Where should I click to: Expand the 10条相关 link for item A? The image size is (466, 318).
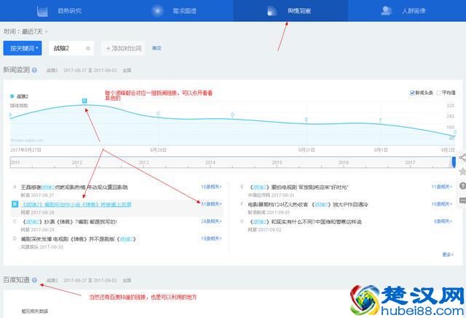pos(211,187)
